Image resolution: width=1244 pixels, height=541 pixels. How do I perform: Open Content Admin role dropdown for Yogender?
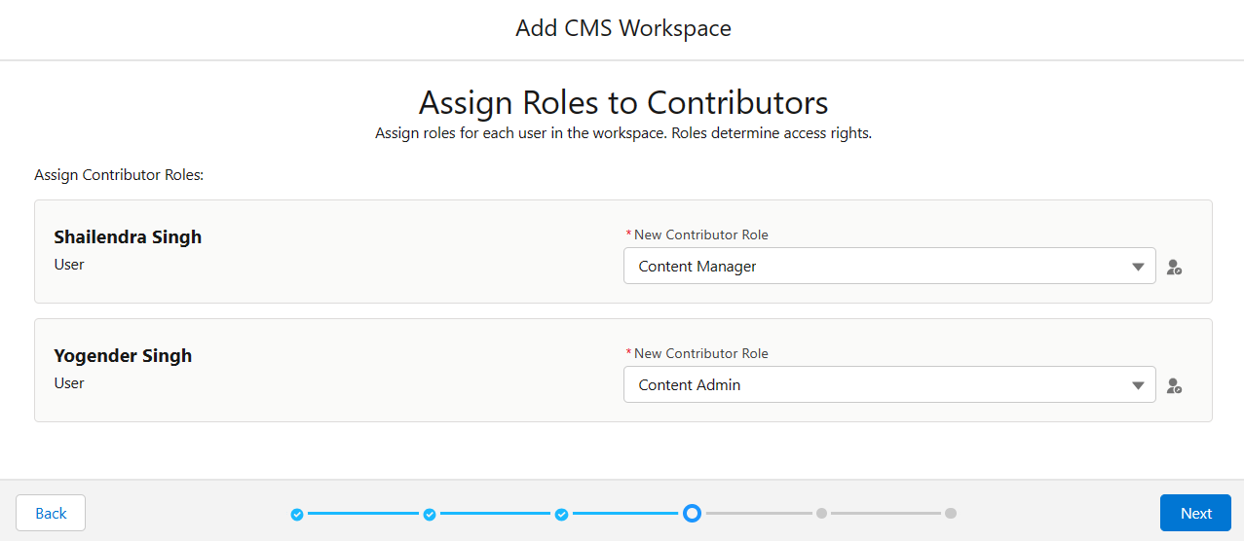[889, 384]
